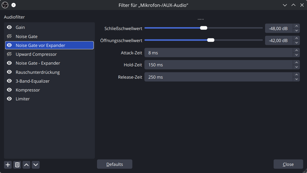
Task: Add a new audio filter with plus icon
Action: [x=8, y=165]
